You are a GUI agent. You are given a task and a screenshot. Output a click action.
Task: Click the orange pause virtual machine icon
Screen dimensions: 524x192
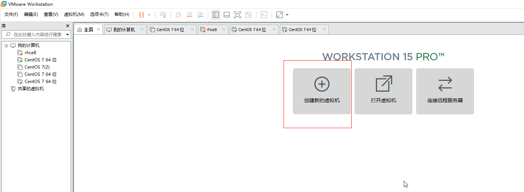point(142,15)
